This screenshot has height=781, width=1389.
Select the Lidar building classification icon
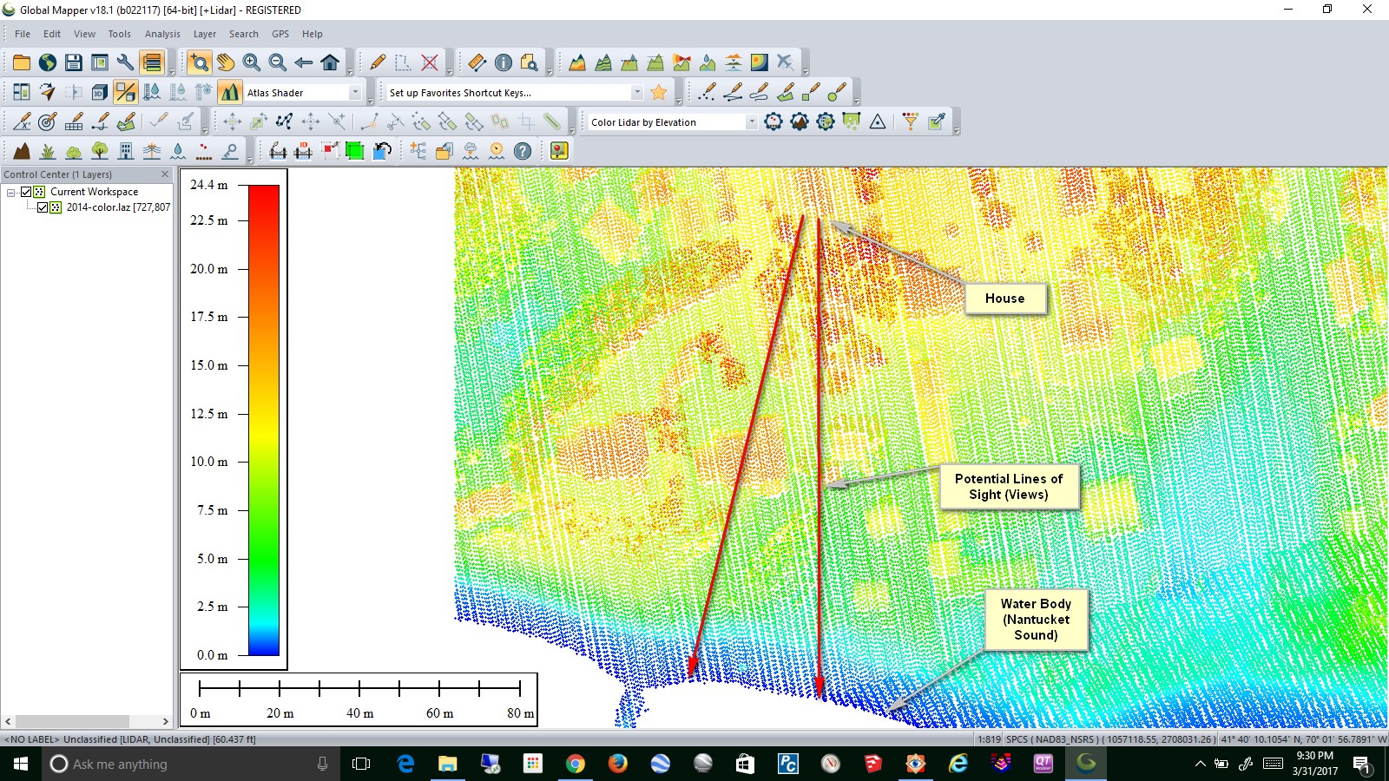[x=126, y=151]
